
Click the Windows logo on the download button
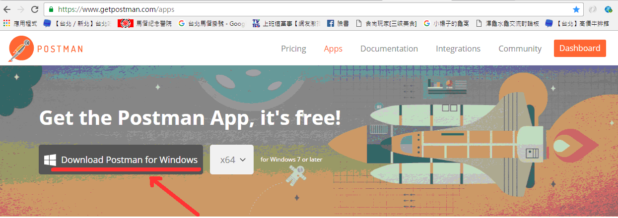point(50,160)
